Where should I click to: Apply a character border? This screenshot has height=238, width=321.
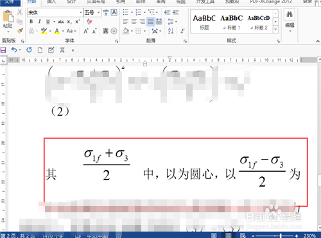[x=114, y=12]
